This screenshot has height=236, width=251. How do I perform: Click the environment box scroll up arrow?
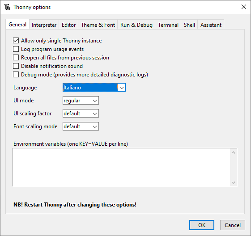click(233, 152)
